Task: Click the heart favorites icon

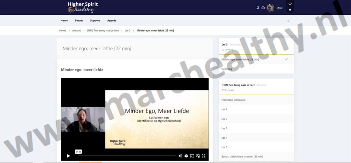Action: coord(290,4)
